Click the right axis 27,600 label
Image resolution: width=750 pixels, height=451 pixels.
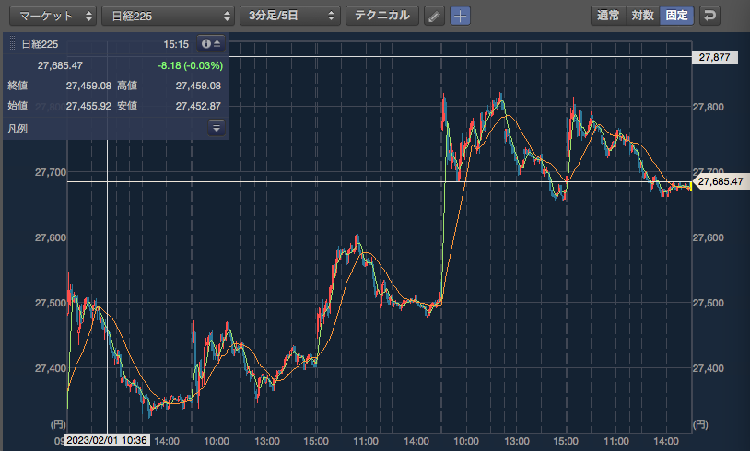click(709, 237)
